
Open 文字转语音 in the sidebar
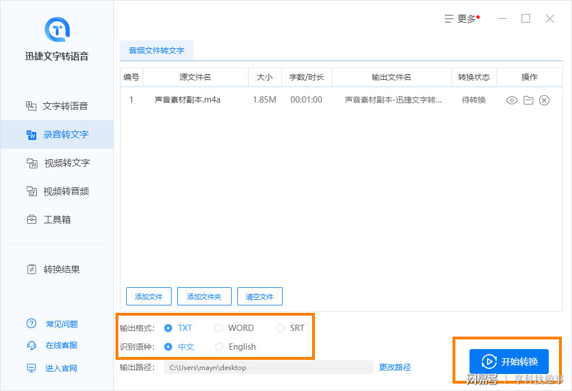57,106
